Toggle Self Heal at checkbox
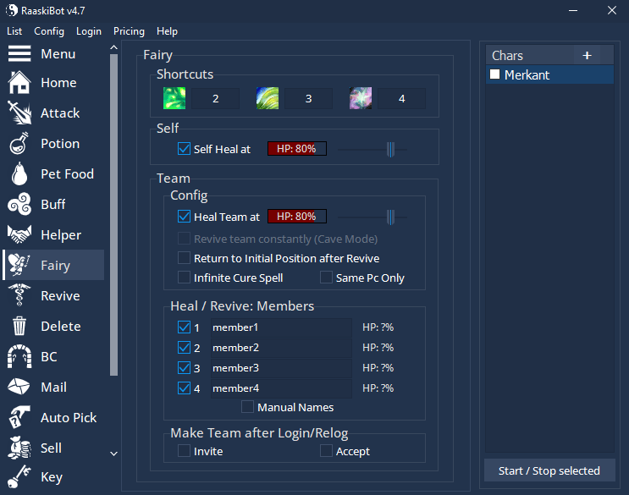Screen dimensions: 629x495 point(184,149)
